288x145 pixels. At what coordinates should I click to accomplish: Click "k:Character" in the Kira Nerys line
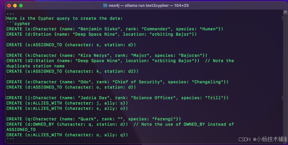pyautogui.click(x=42, y=56)
